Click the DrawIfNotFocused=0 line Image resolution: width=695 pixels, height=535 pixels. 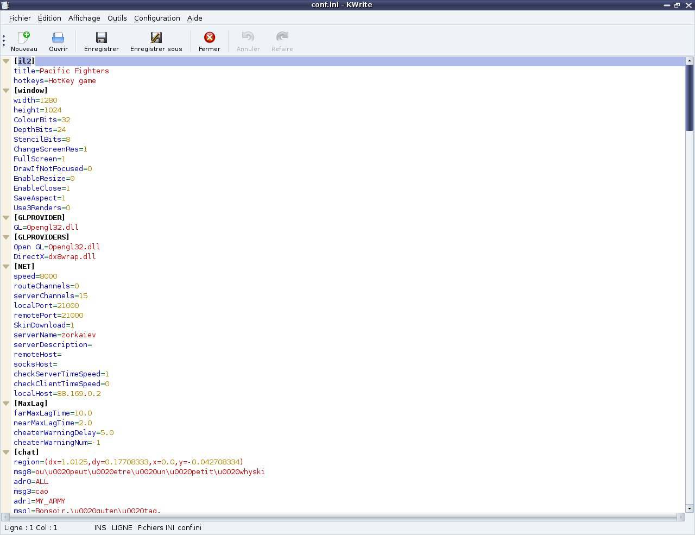coord(53,169)
